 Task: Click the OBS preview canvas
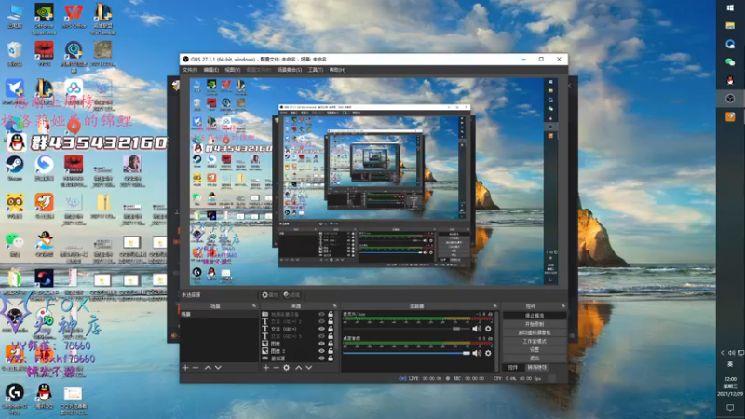tap(366, 182)
